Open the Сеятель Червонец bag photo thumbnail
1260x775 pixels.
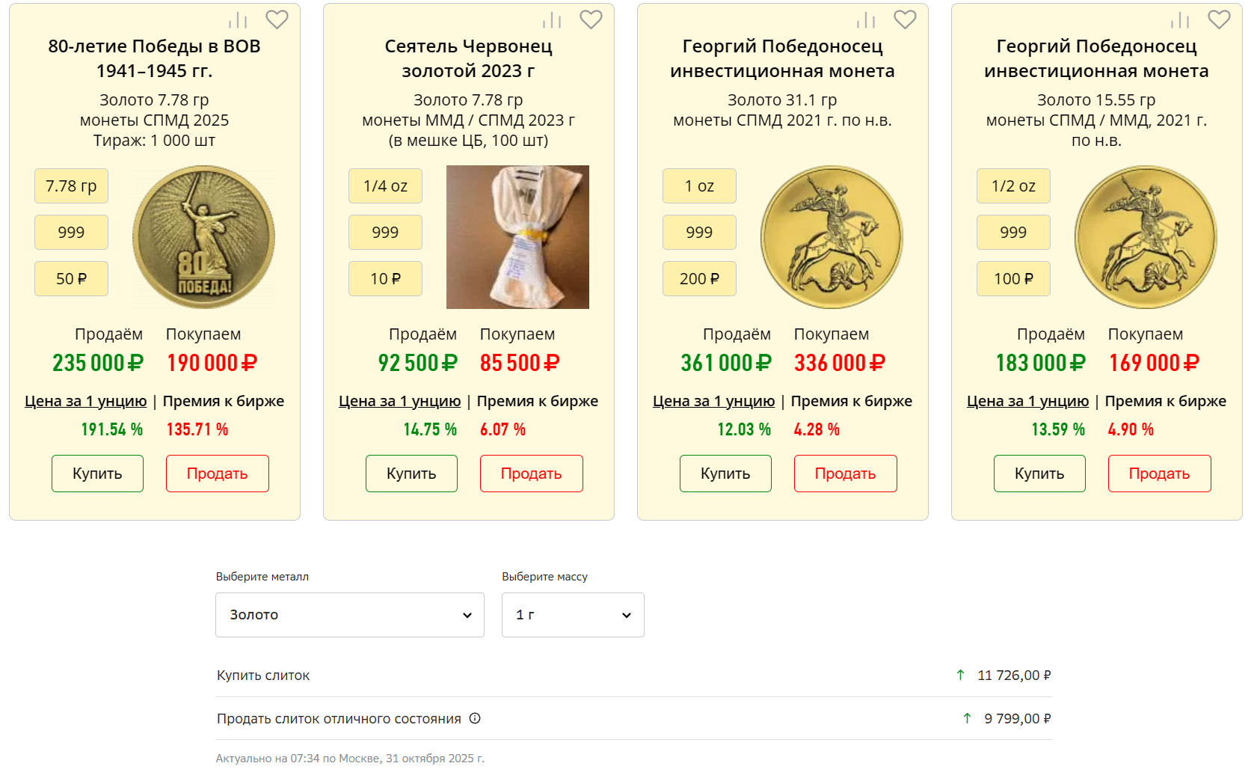click(x=517, y=237)
